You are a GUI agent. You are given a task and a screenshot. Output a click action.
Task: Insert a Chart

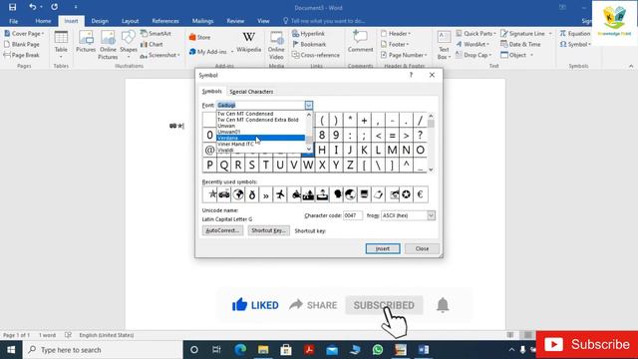click(x=152, y=44)
